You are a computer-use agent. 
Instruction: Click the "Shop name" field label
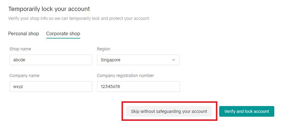click(20, 49)
